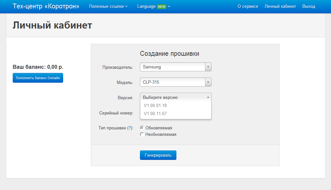The width and height of the screenshot is (331, 190).
Task: Click the Личный кабинет page heading
Action: (x=52, y=25)
